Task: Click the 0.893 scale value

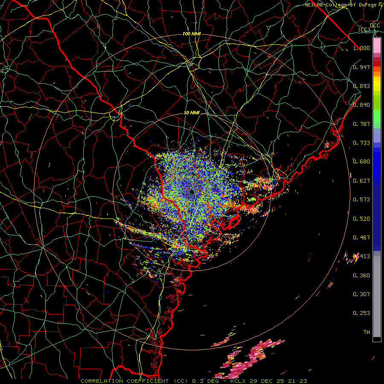Action: (361, 86)
